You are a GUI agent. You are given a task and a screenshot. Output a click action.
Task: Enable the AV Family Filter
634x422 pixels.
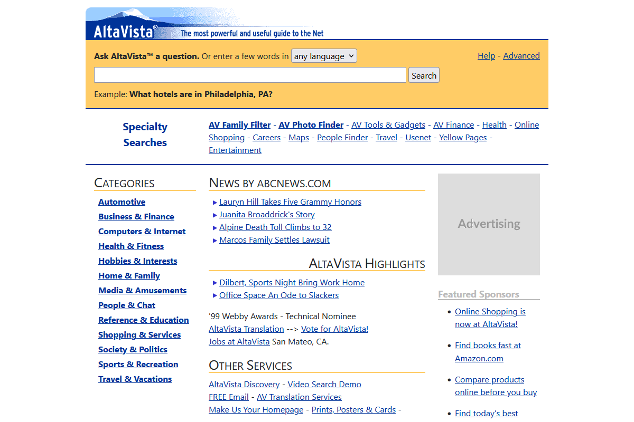pyautogui.click(x=239, y=124)
